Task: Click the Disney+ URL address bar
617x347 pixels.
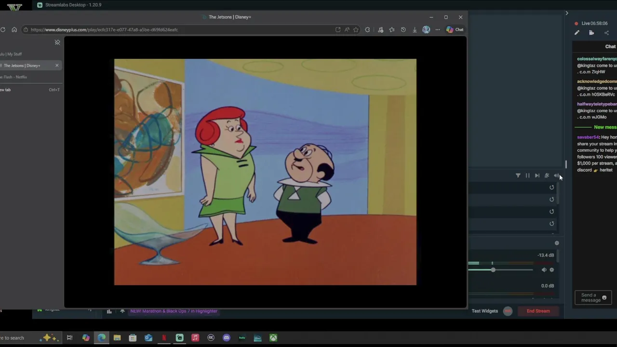Action: 178,29
